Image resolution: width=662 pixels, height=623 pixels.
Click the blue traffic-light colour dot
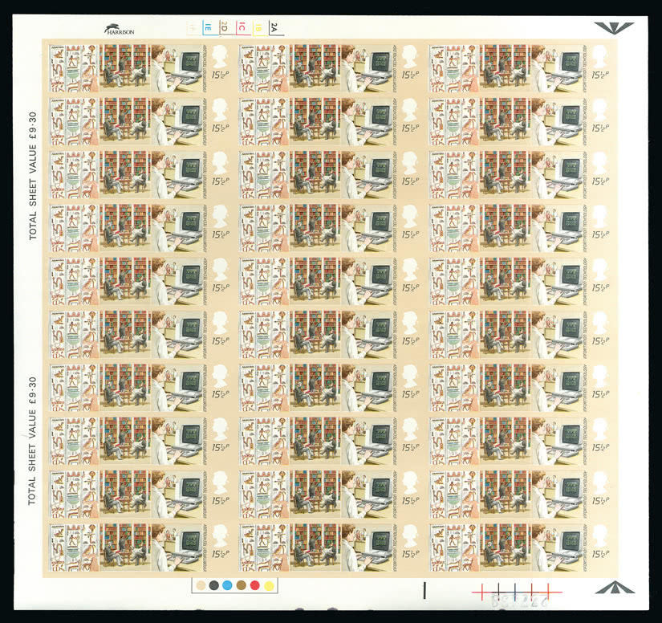click(227, 585)
